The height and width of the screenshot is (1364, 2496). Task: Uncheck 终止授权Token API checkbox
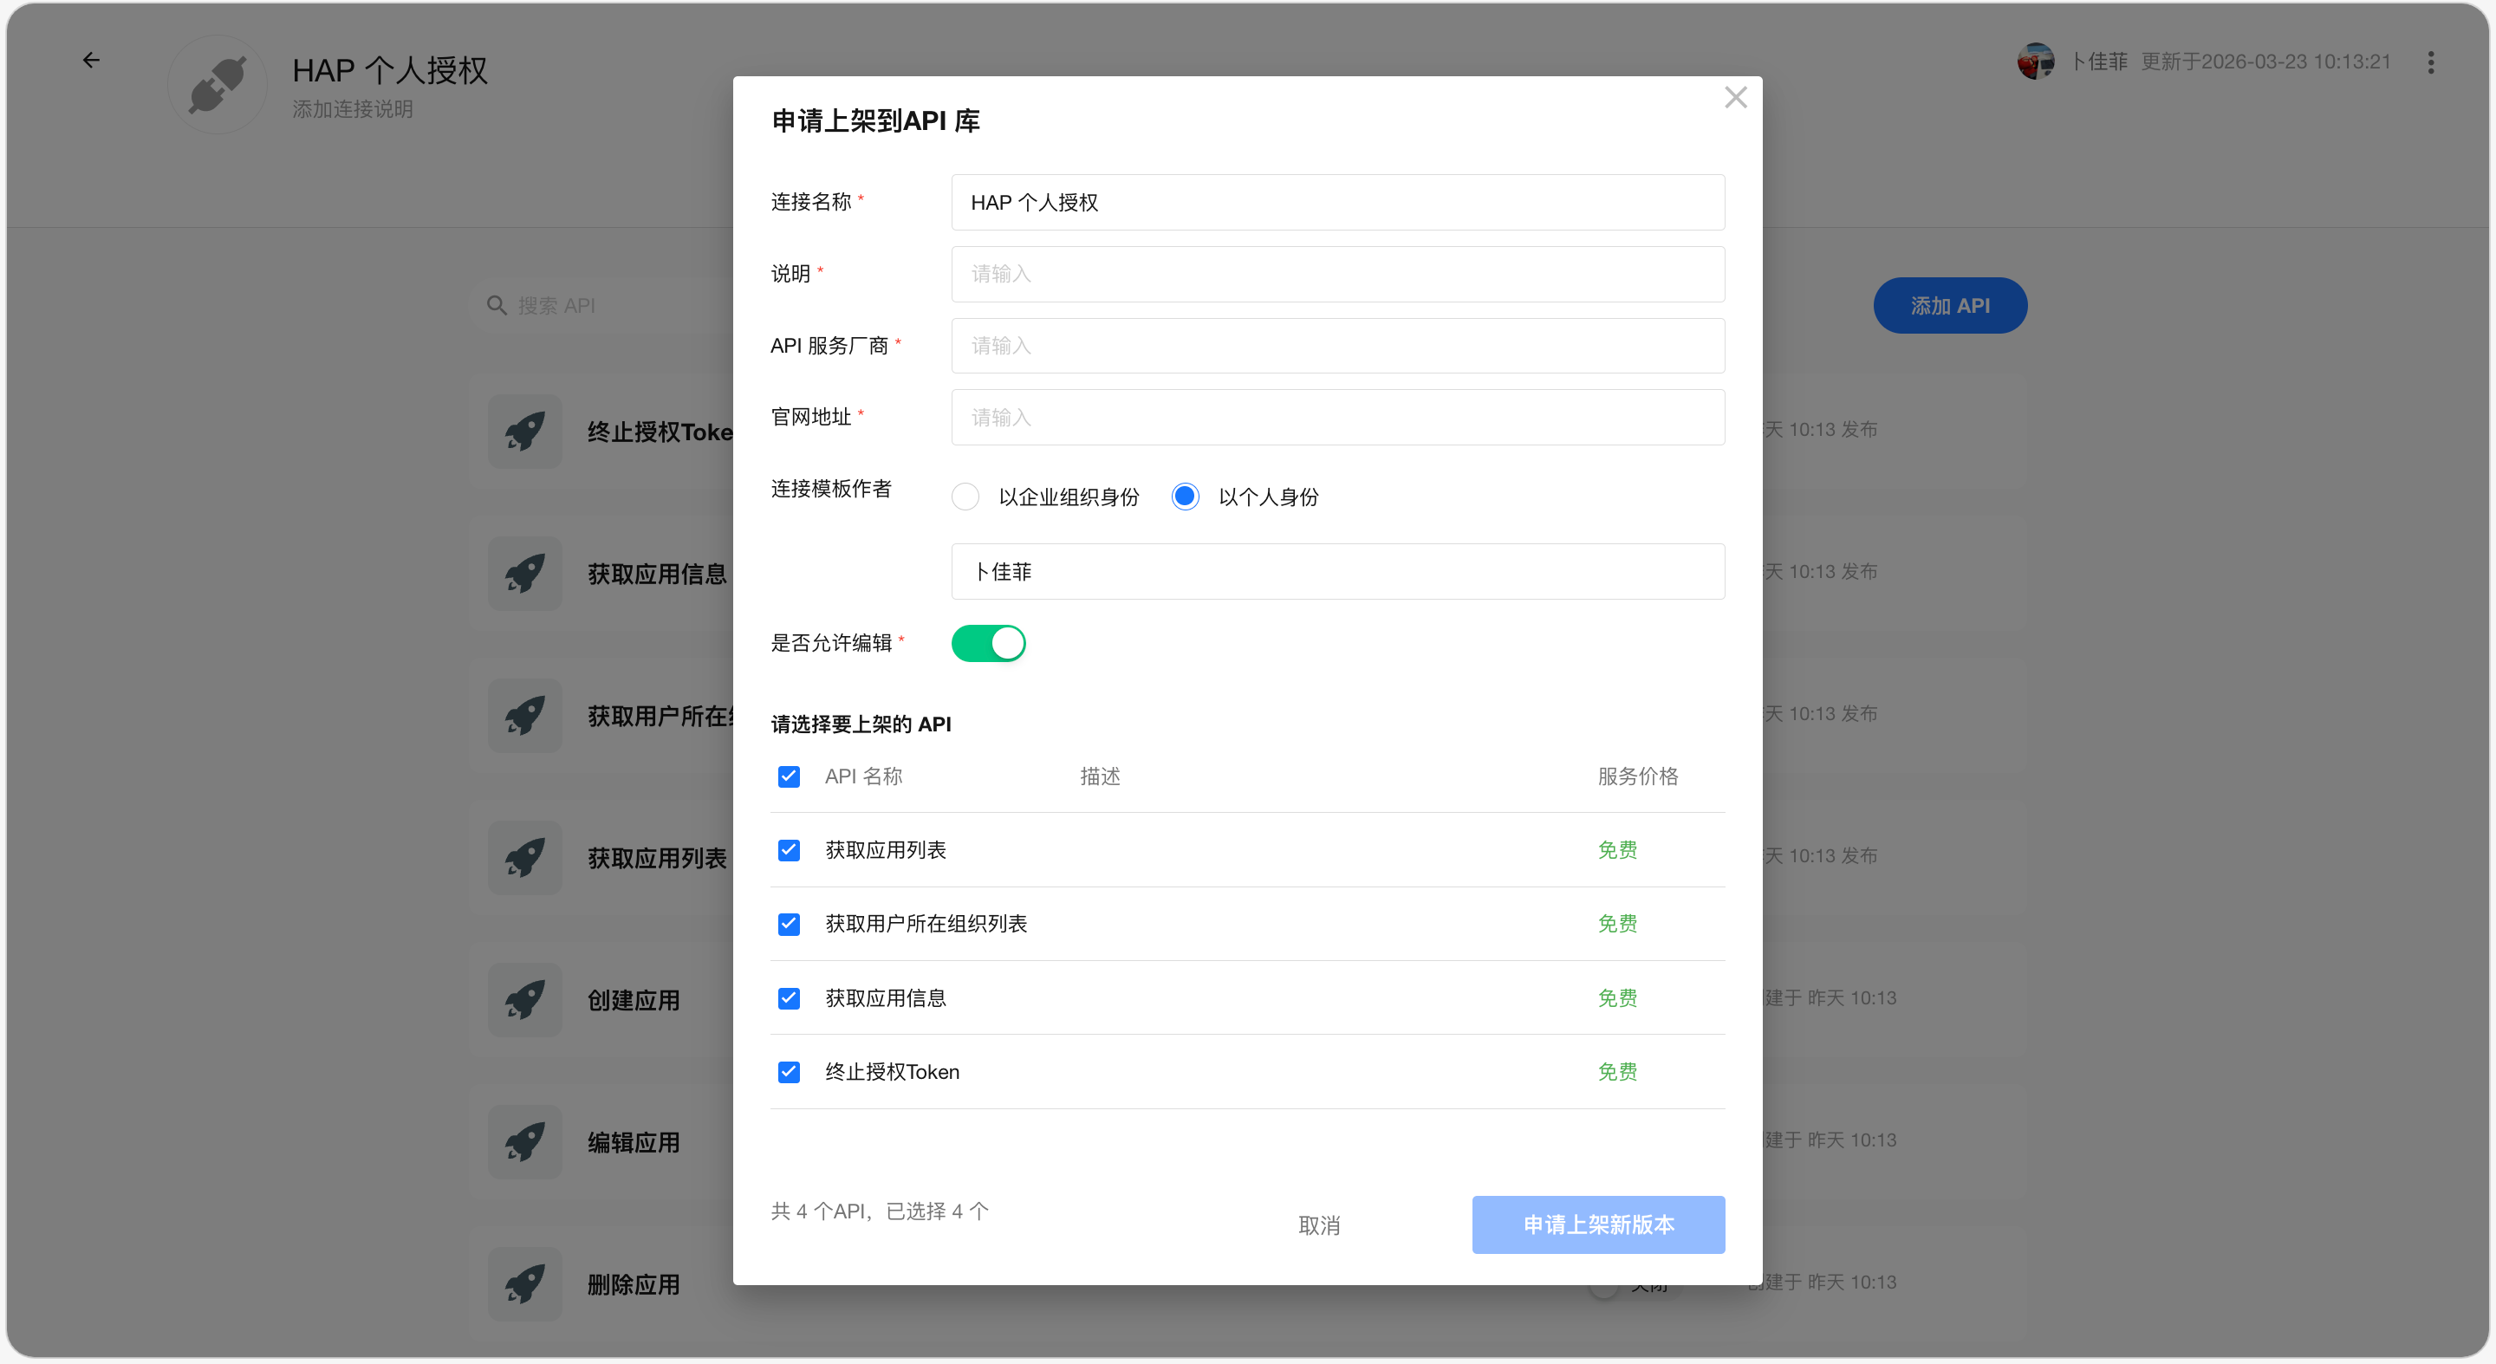(789, 1073)
